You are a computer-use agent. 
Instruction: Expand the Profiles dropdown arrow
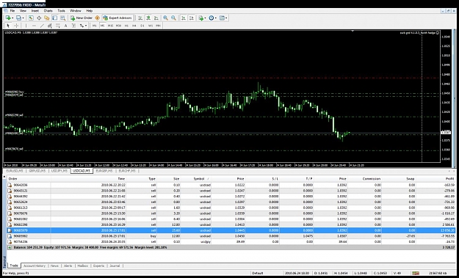23,18
